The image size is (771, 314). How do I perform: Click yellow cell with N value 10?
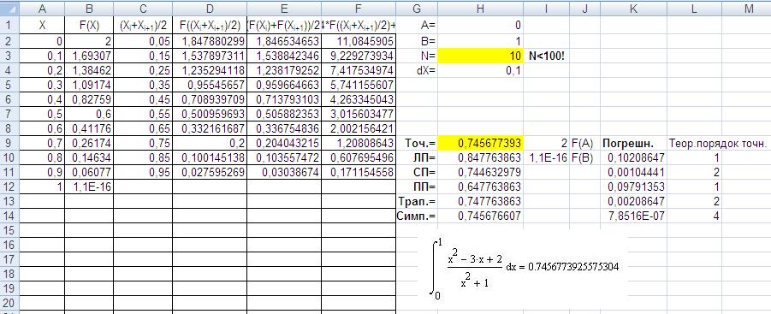pos(480,56)
